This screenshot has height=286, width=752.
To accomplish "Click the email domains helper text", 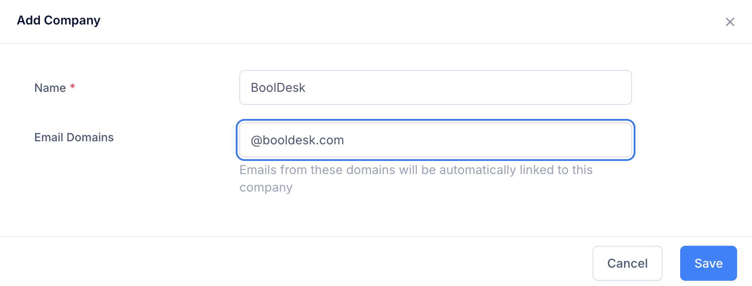I will coord(415,170).
